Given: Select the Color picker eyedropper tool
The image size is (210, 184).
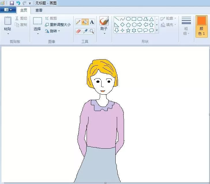Looking at the screenshot, I should pyautogui.click(x=85, y=31).
